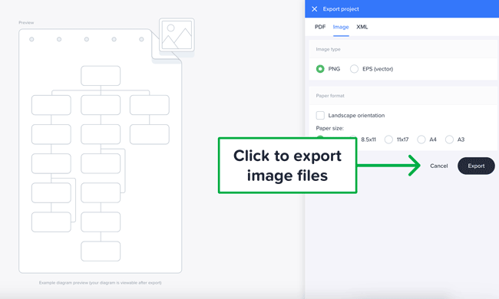Select 11x17 paper size
The image size is (499, 299).
click(388, 140)
